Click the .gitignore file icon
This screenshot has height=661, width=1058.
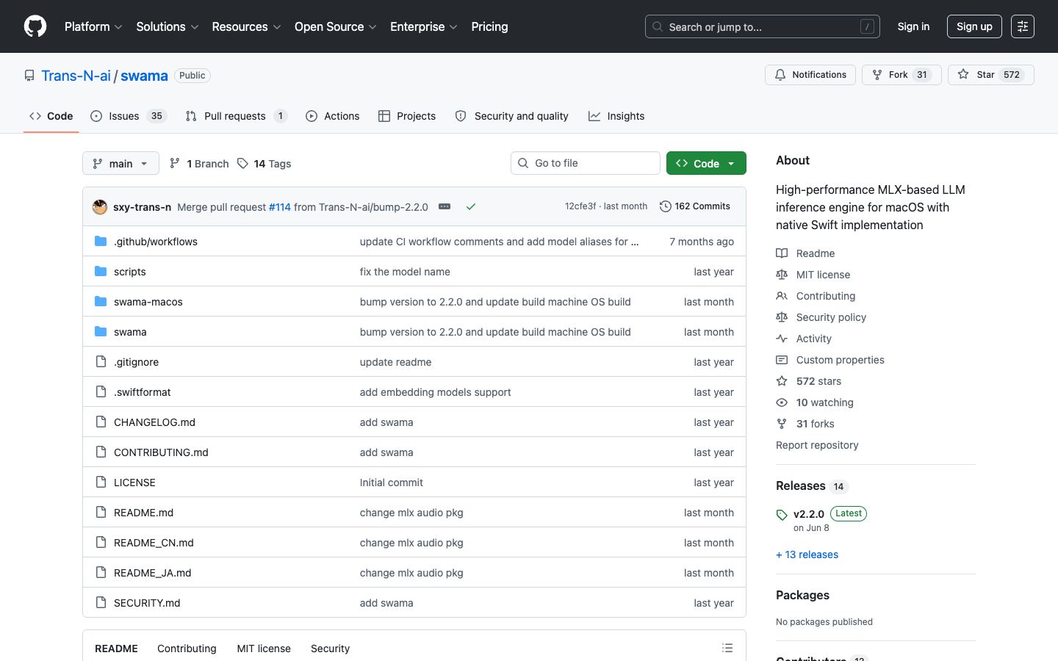pyautogui.click(x=101, y=361)
